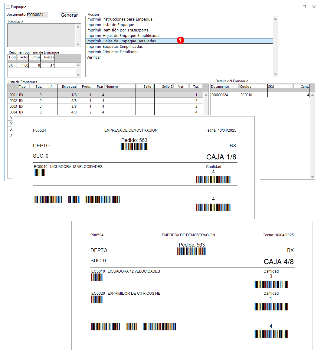Click Pedido 563 barcode on CAJA 4/8 sheet
This screenshot has height=357, width=324.
(x=191, y=251)
